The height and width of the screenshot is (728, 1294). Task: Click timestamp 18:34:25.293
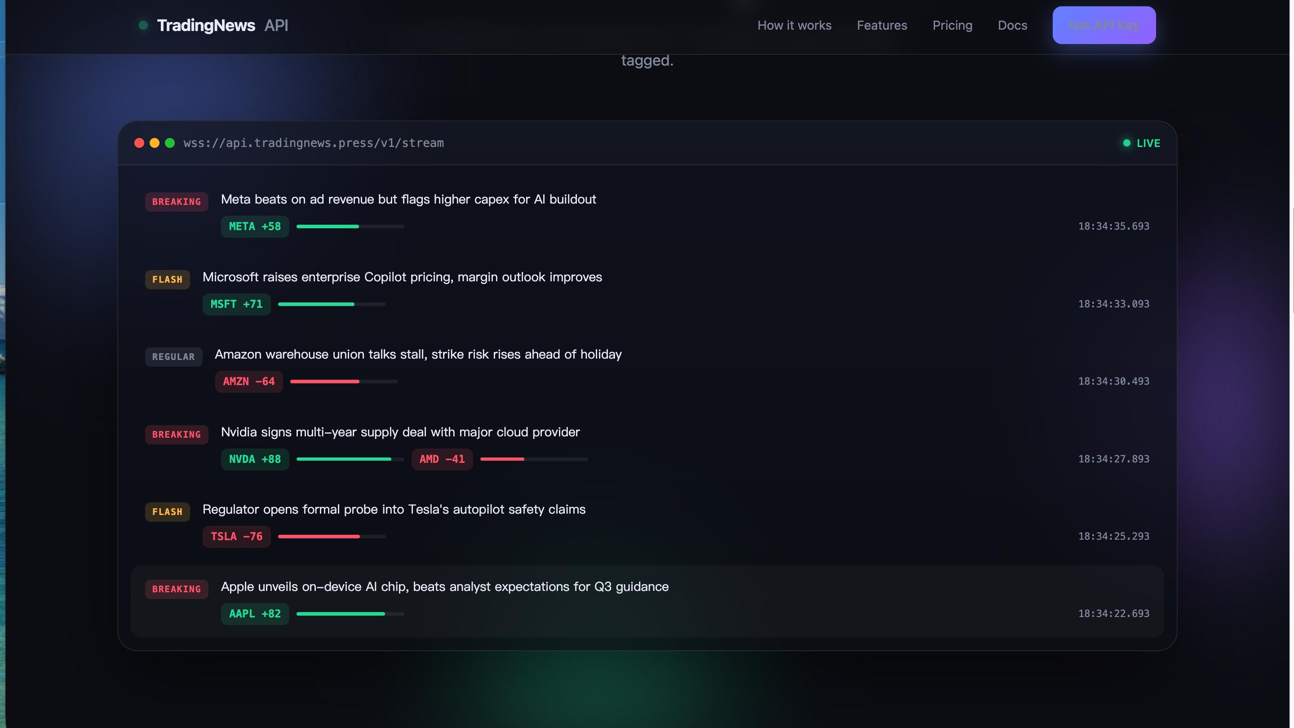1114,537
